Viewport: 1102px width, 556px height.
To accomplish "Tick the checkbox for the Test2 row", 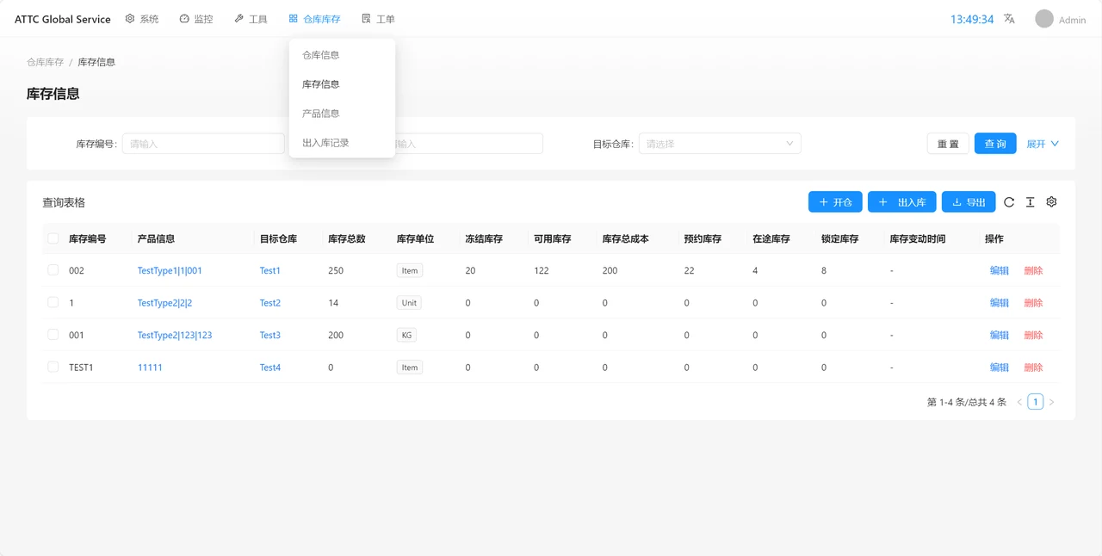I will pos(53,302).
